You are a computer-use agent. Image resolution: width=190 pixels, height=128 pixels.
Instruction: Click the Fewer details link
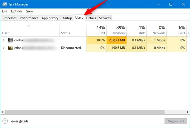pos(19,121)
